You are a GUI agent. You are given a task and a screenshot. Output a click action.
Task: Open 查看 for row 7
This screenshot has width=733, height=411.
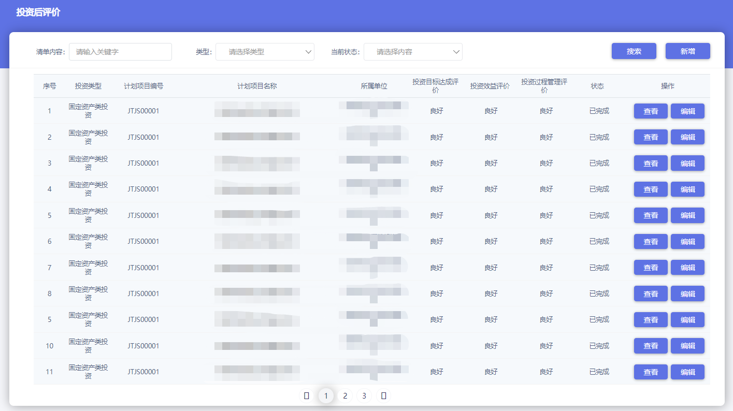point(651,268)
